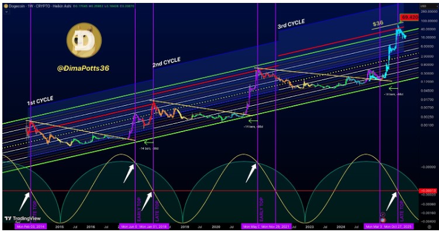This screenshot has width=439, height=232.
Task: Click the lightning event marker above the flag
Action: (x=383, y=214)
